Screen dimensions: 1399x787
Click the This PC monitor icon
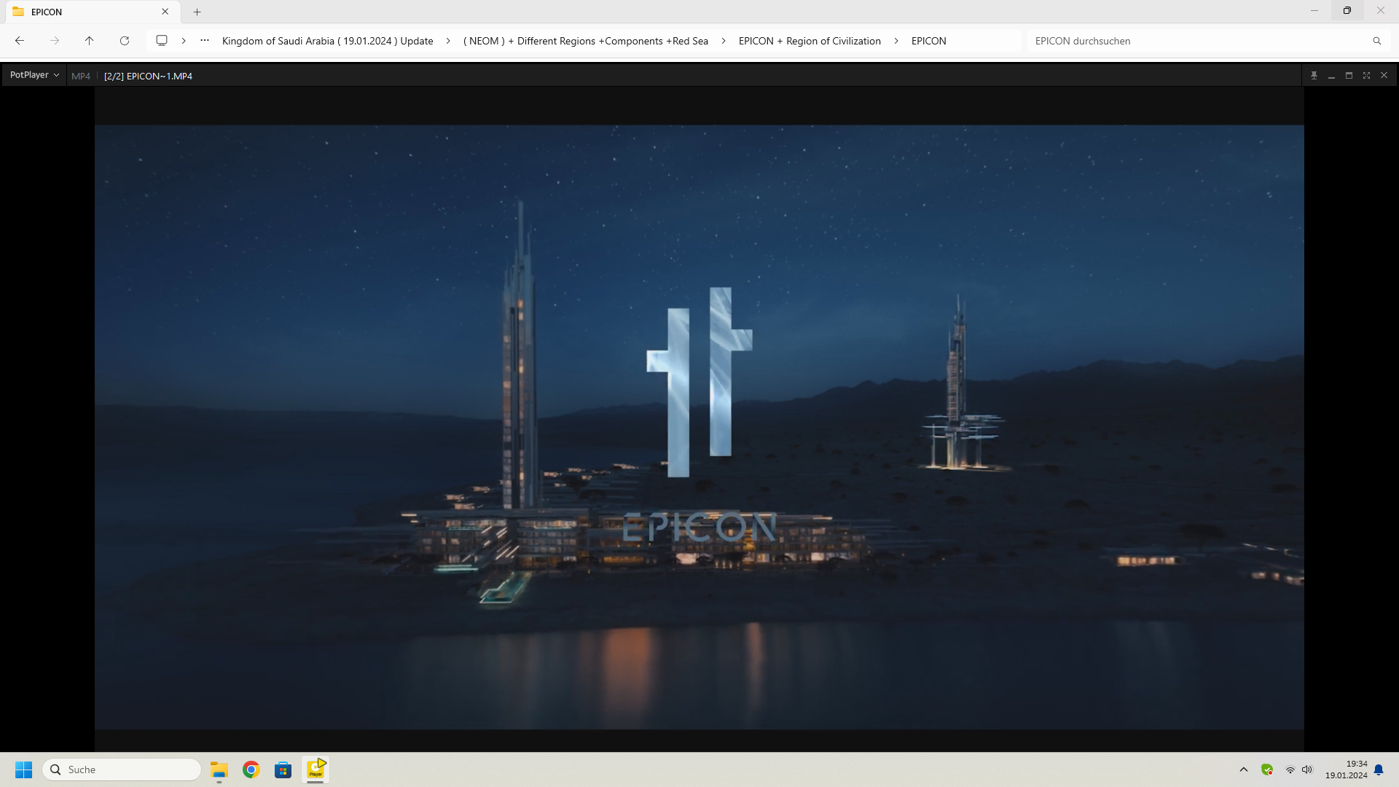[x=162, y=41]
